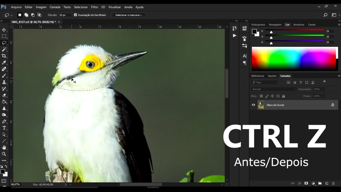
Task: Select the Horizontal Type tool
Action: click(4, 128)
